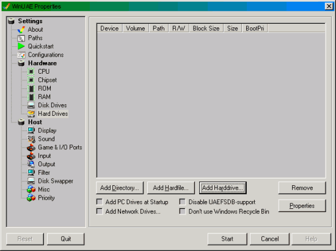Open Priority settings page
Screen dimensions: 336x251
[46, 198]
